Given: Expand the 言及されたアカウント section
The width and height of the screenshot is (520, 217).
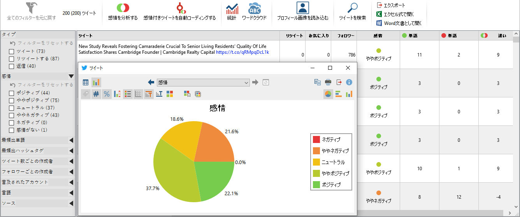Looking at the screenshot, I should [x=71, y=182].
